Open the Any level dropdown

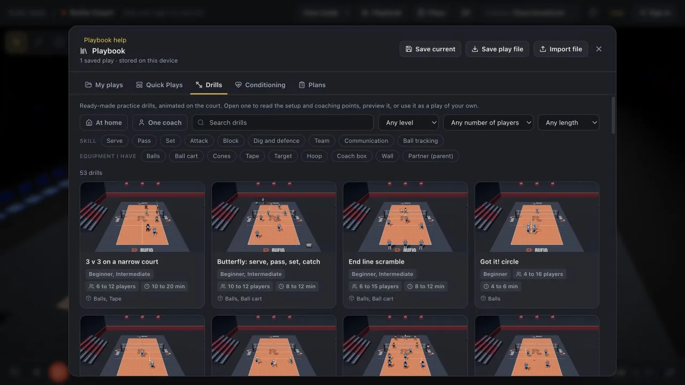click(x=408, y=122)
